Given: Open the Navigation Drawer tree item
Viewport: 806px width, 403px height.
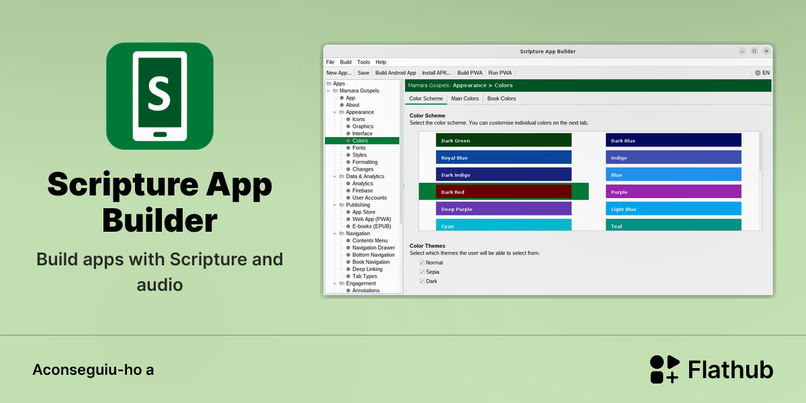Looking at the screenshot, I should [373, 248].
